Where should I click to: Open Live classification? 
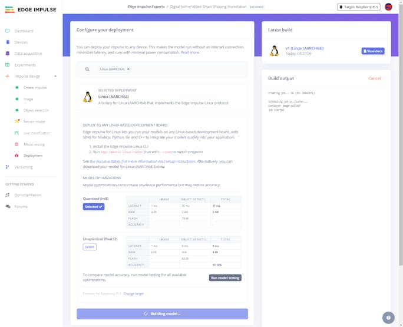(37, 133)
